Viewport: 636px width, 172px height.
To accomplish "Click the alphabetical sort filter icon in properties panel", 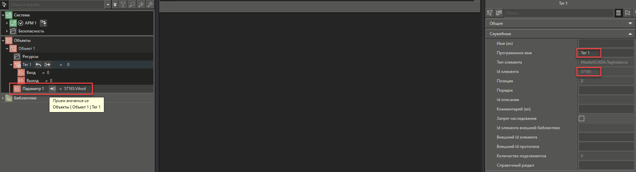I will [x=490, y=13].
